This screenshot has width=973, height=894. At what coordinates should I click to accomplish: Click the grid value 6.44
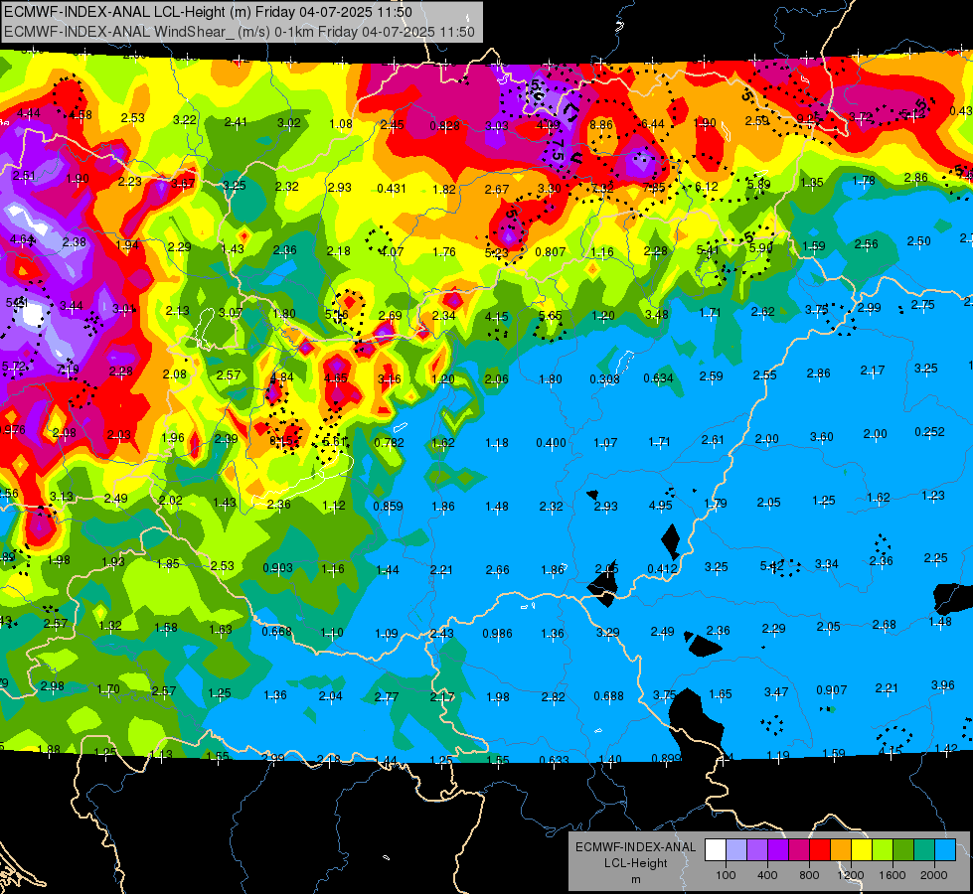tap(653, 124)
